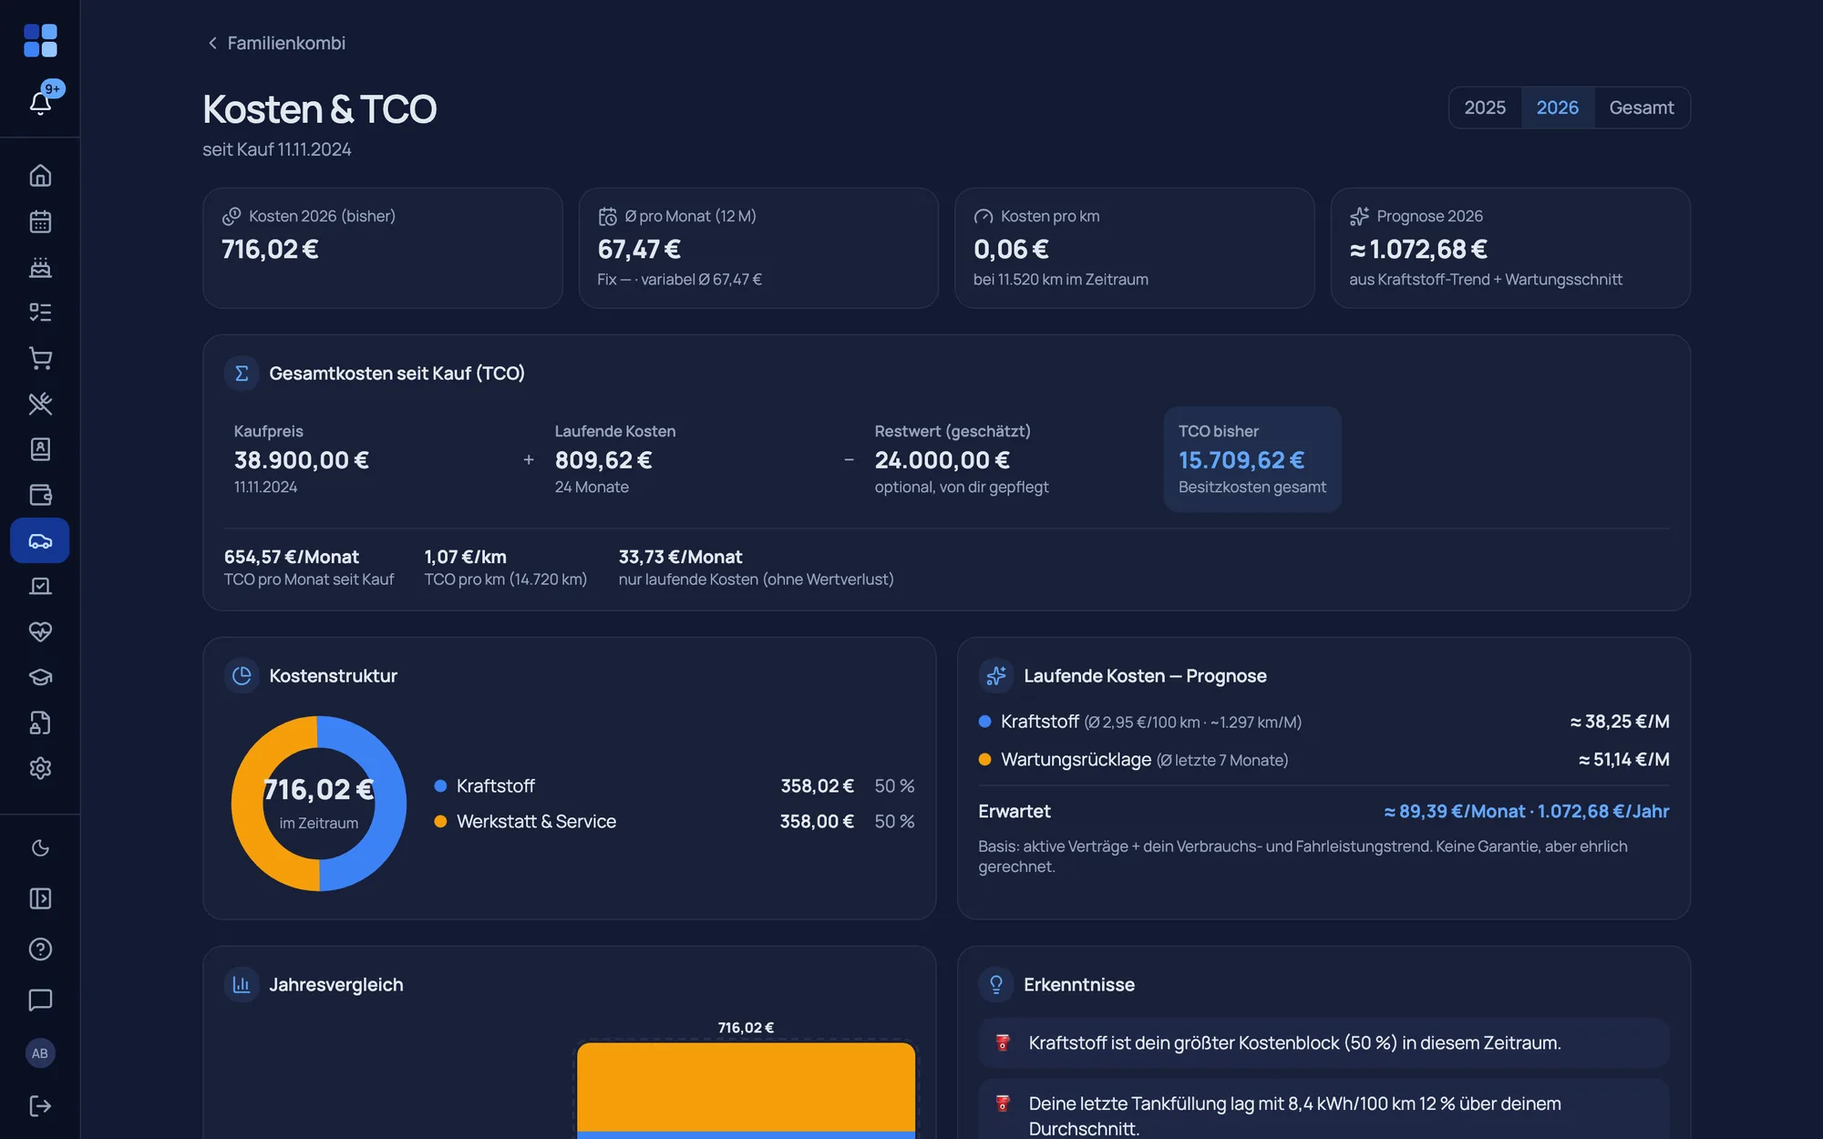Viewport: 1823px width, 1139px height.
Task: Open the birthday cake sidebar icon
Action: [40, 267]
